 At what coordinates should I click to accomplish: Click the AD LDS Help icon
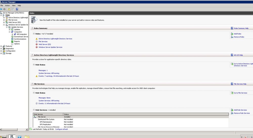coord(232,55)
